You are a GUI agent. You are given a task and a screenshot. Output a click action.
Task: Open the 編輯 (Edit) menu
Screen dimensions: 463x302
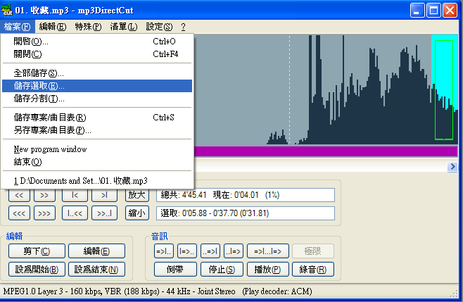coord(53,27)
